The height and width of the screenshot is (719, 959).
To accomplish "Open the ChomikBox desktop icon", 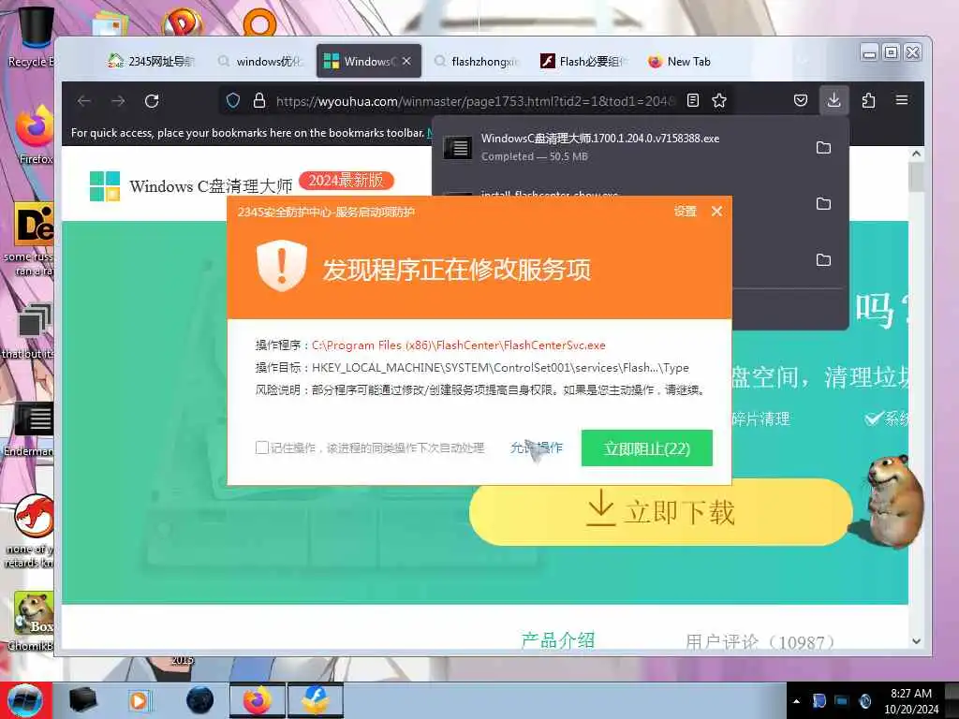I will 34,621.
